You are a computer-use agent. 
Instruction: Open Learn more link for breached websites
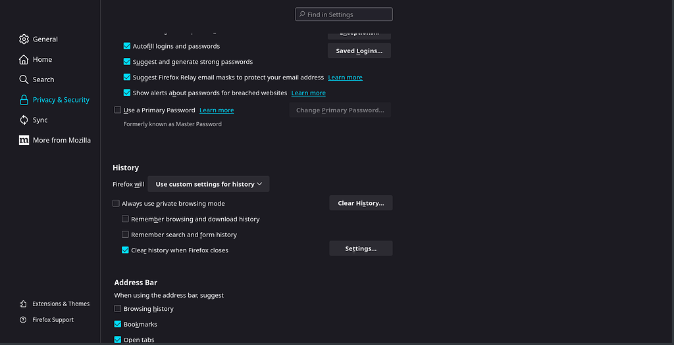point(308,93)
